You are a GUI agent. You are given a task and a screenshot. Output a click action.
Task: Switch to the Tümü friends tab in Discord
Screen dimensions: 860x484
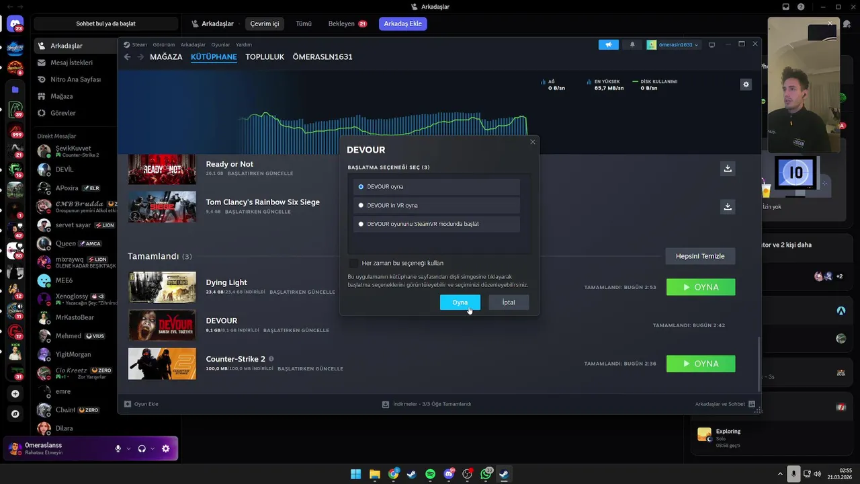pos(304,24)
